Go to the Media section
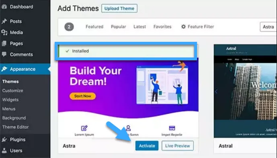 tap(16, 33)
